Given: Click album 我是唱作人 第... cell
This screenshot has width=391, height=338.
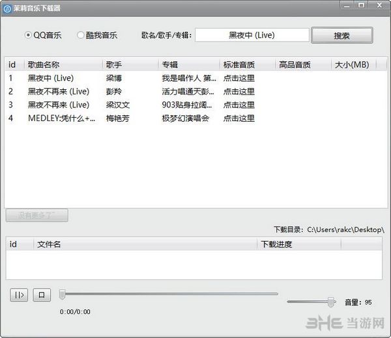Looking at the screenshot, I should tap(189, 78).
